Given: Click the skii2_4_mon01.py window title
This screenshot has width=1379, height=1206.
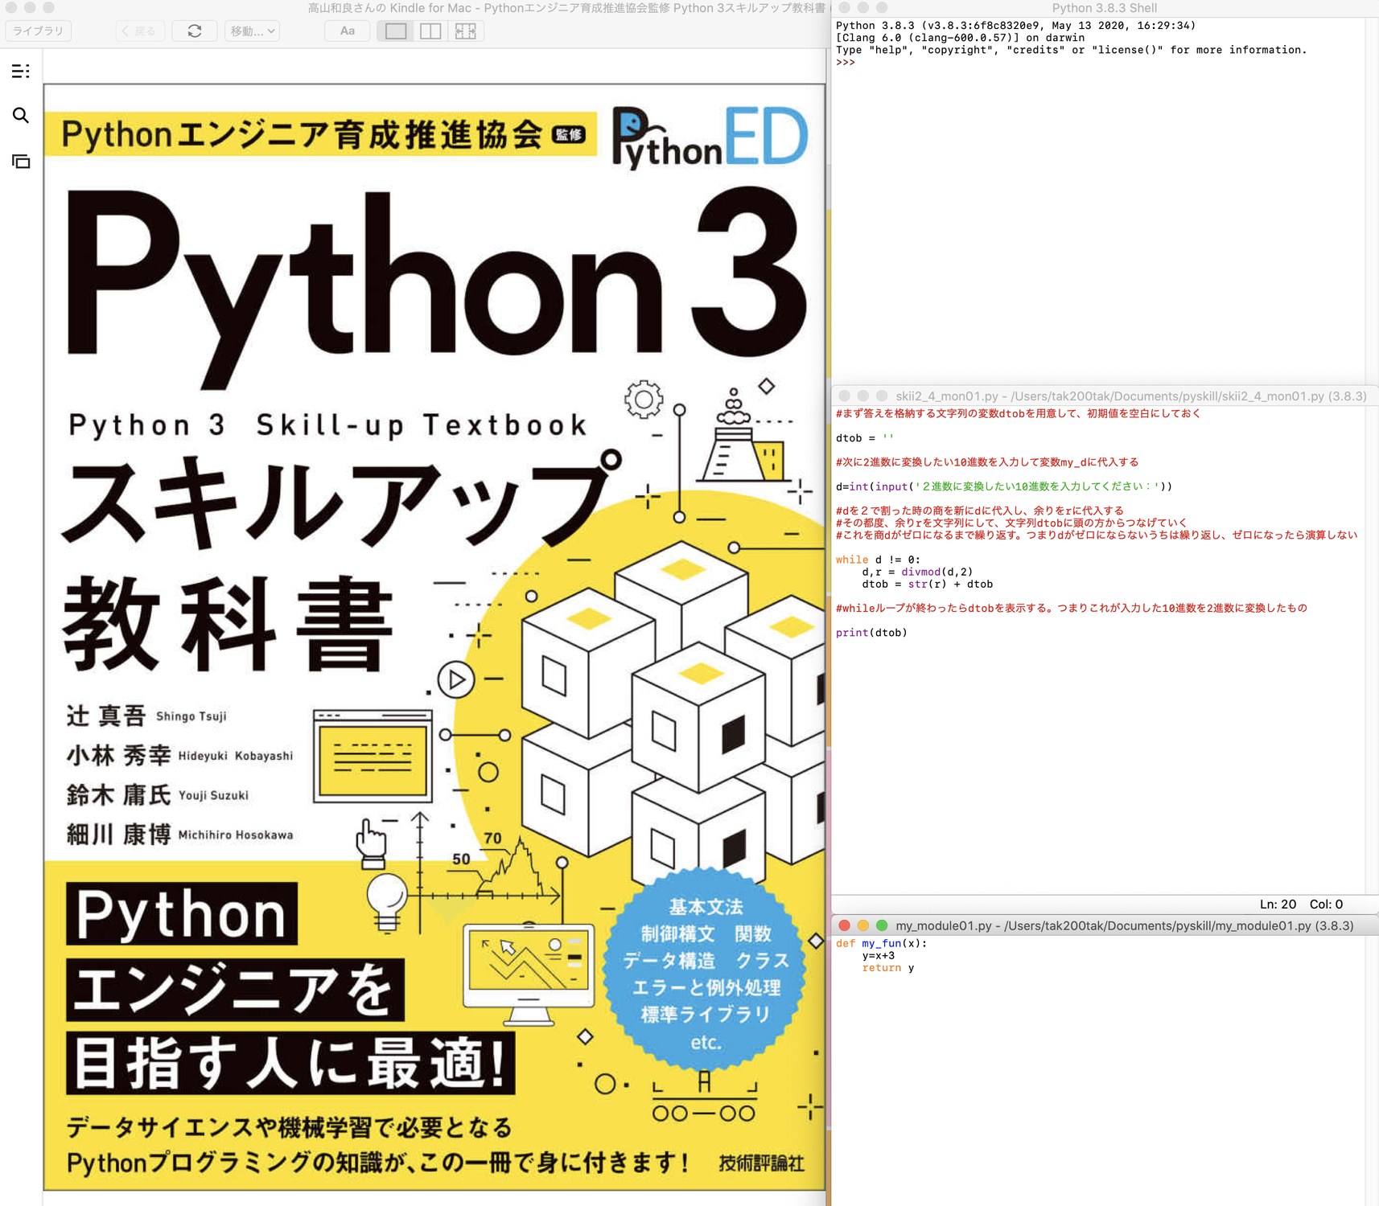Looking at the screenshot, I should pyautogui.click(x=1130, y=396).
